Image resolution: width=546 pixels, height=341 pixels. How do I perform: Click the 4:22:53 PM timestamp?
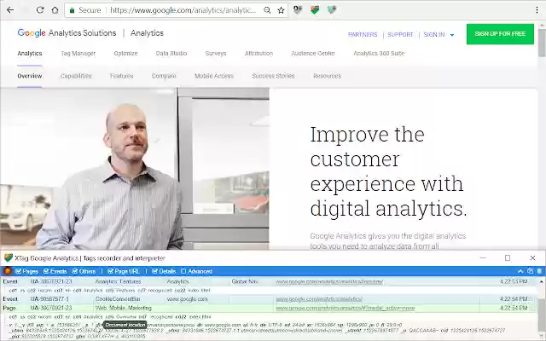514,281
